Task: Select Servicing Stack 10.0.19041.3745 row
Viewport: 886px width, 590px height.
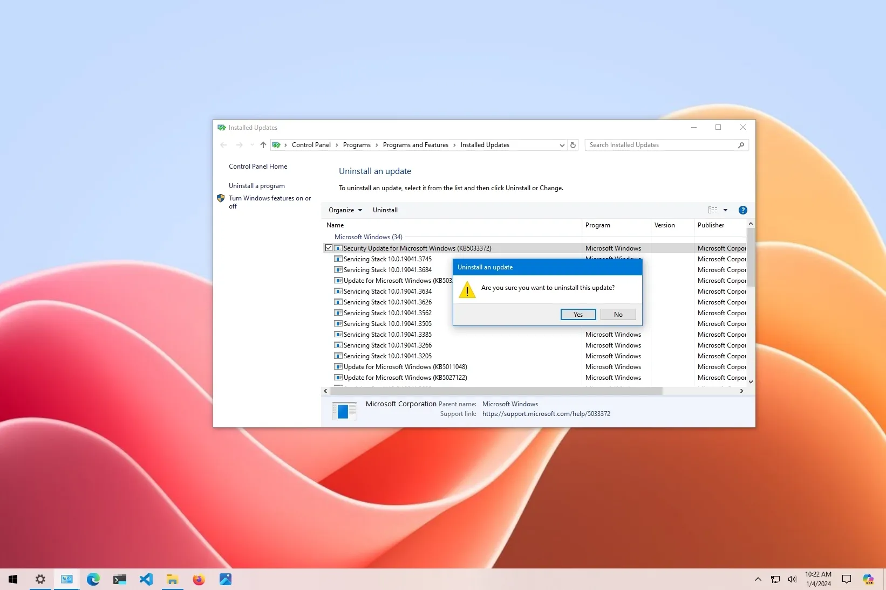Action: point(387,259)
